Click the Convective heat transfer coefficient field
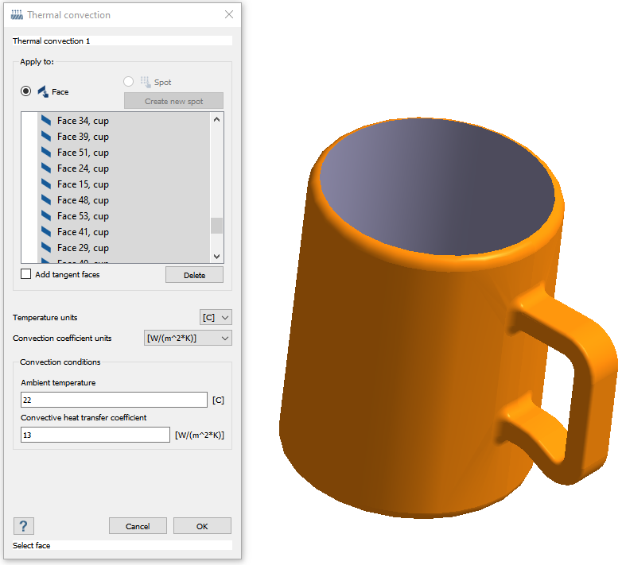The width and height of the screenshot is (622, 565). [x=95, y=435]
